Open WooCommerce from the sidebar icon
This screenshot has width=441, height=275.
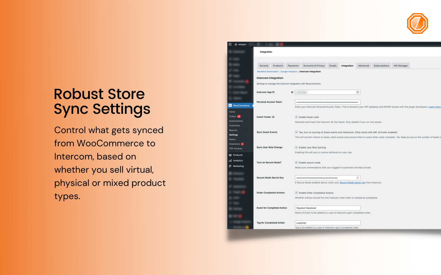pyautogui.click(x=230, y=105)
